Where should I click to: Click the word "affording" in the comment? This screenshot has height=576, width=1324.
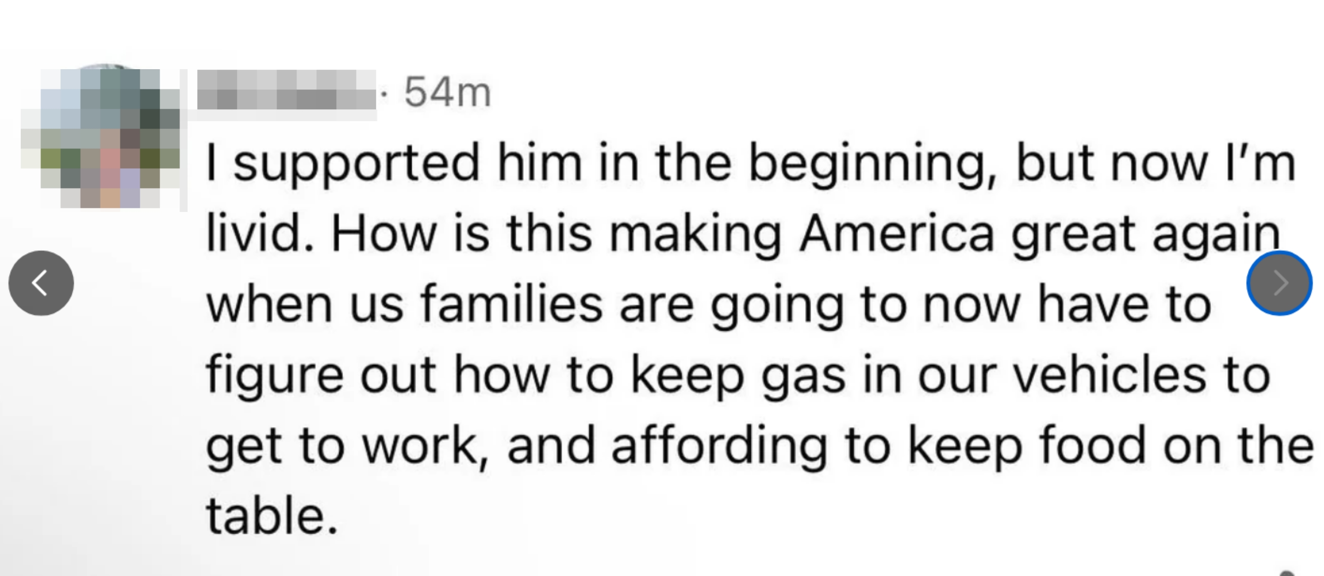pyautogui.click(x=719, y=446)
